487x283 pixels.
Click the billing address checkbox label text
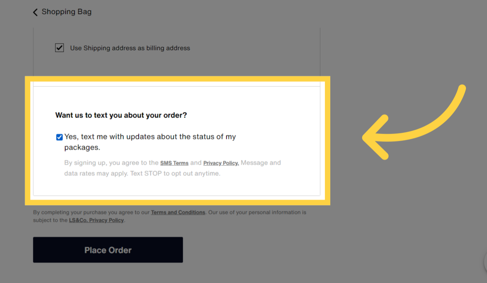pos(130,48)
